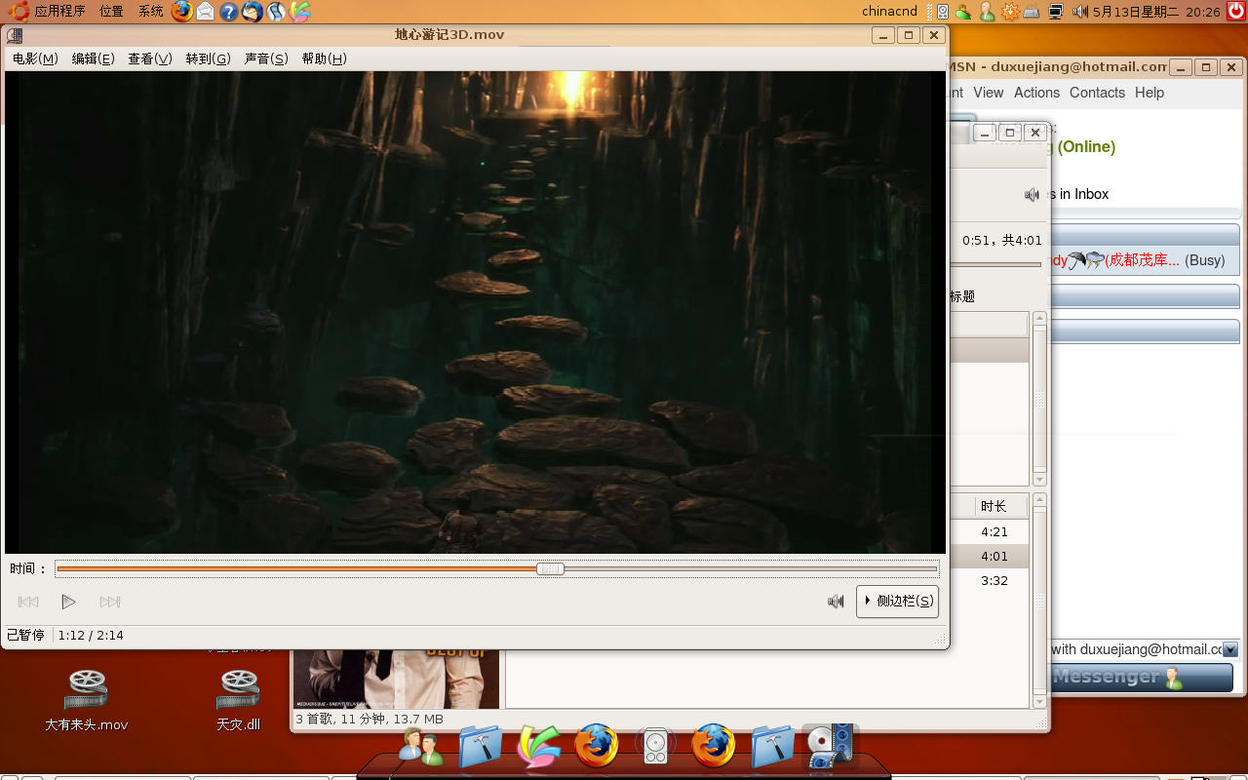Click volume icon in the music player window
This screenshot has height=780, width=1248.
click(1032, 195)
